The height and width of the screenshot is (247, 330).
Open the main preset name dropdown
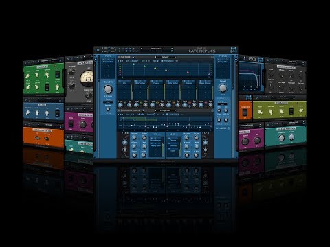(157, 49)
